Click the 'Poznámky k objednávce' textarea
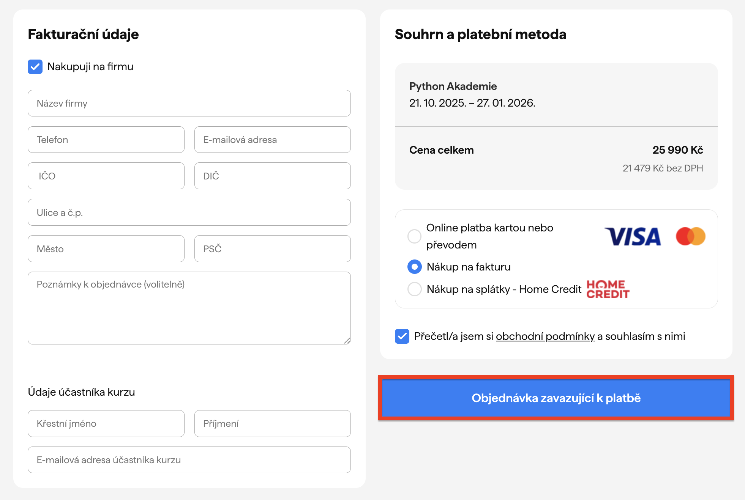The image size is (745, 500). pyautogui.click(x=189, y=308)
